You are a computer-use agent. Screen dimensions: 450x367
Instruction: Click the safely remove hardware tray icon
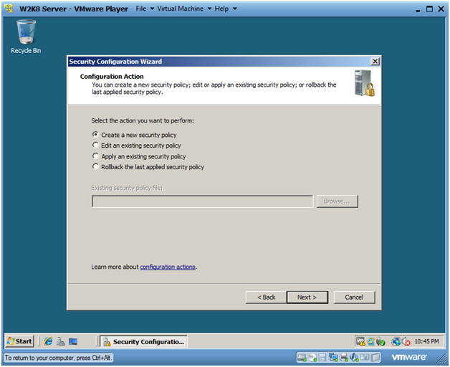(x=380, y=342)
